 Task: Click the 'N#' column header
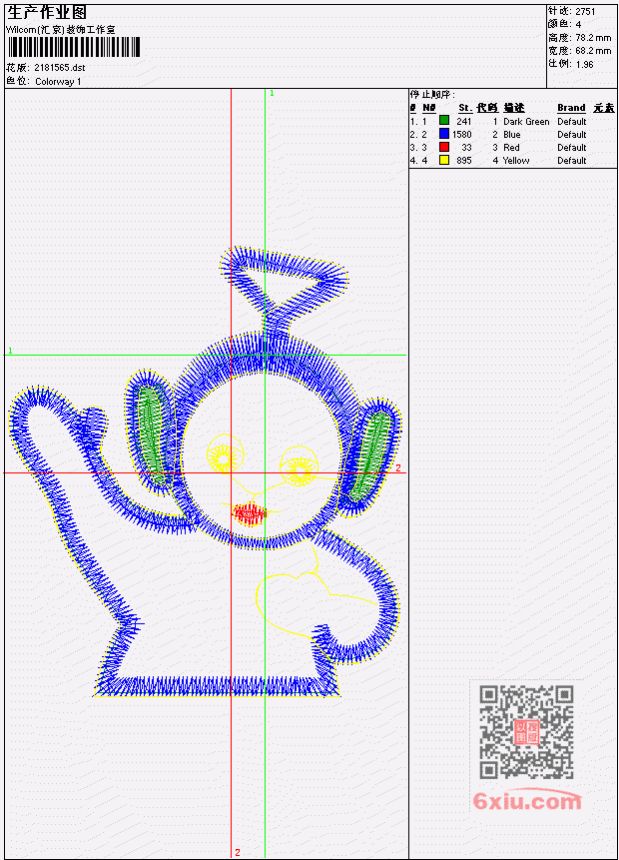coord(429,108)
